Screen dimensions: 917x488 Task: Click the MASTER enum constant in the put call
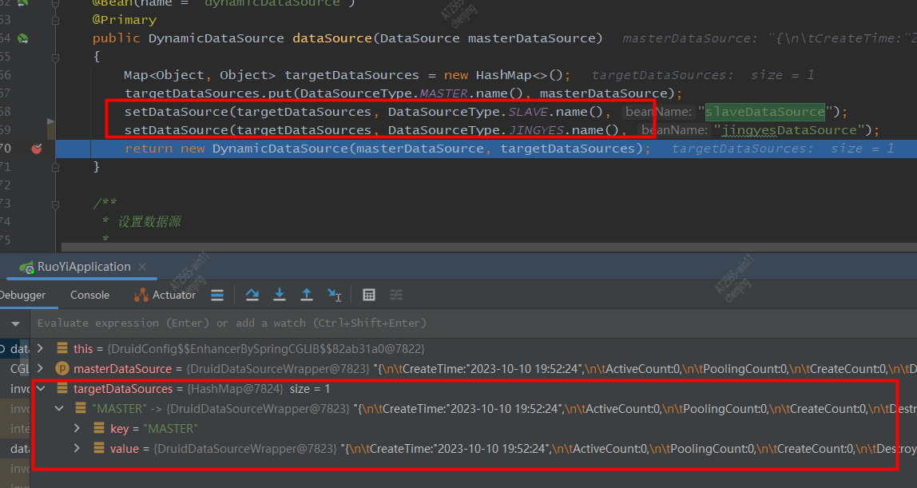(x=443, y=93)
